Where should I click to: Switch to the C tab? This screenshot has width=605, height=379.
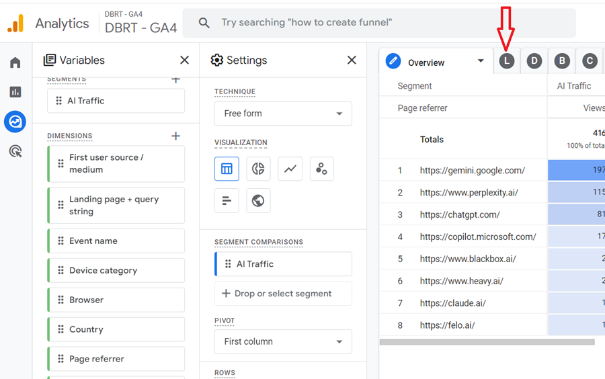590,61
